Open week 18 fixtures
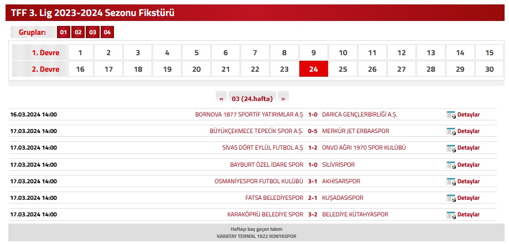The height and width of the screenshot is (244, 509). pyautogui.click(x=138, y=69)
